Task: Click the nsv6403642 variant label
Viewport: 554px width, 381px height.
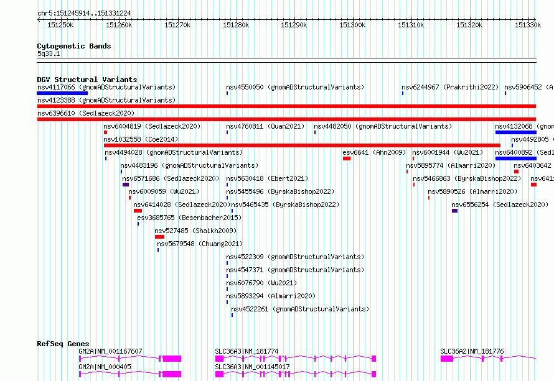Action: click(x=532, y=165)
